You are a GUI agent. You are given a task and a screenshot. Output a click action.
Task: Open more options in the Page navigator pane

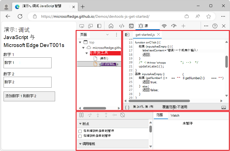(117, 35)
